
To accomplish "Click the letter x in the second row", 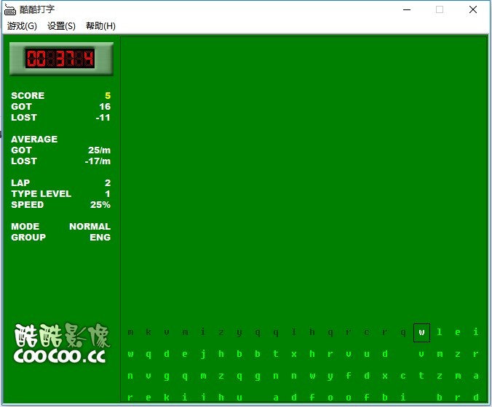I will point(294,355).
